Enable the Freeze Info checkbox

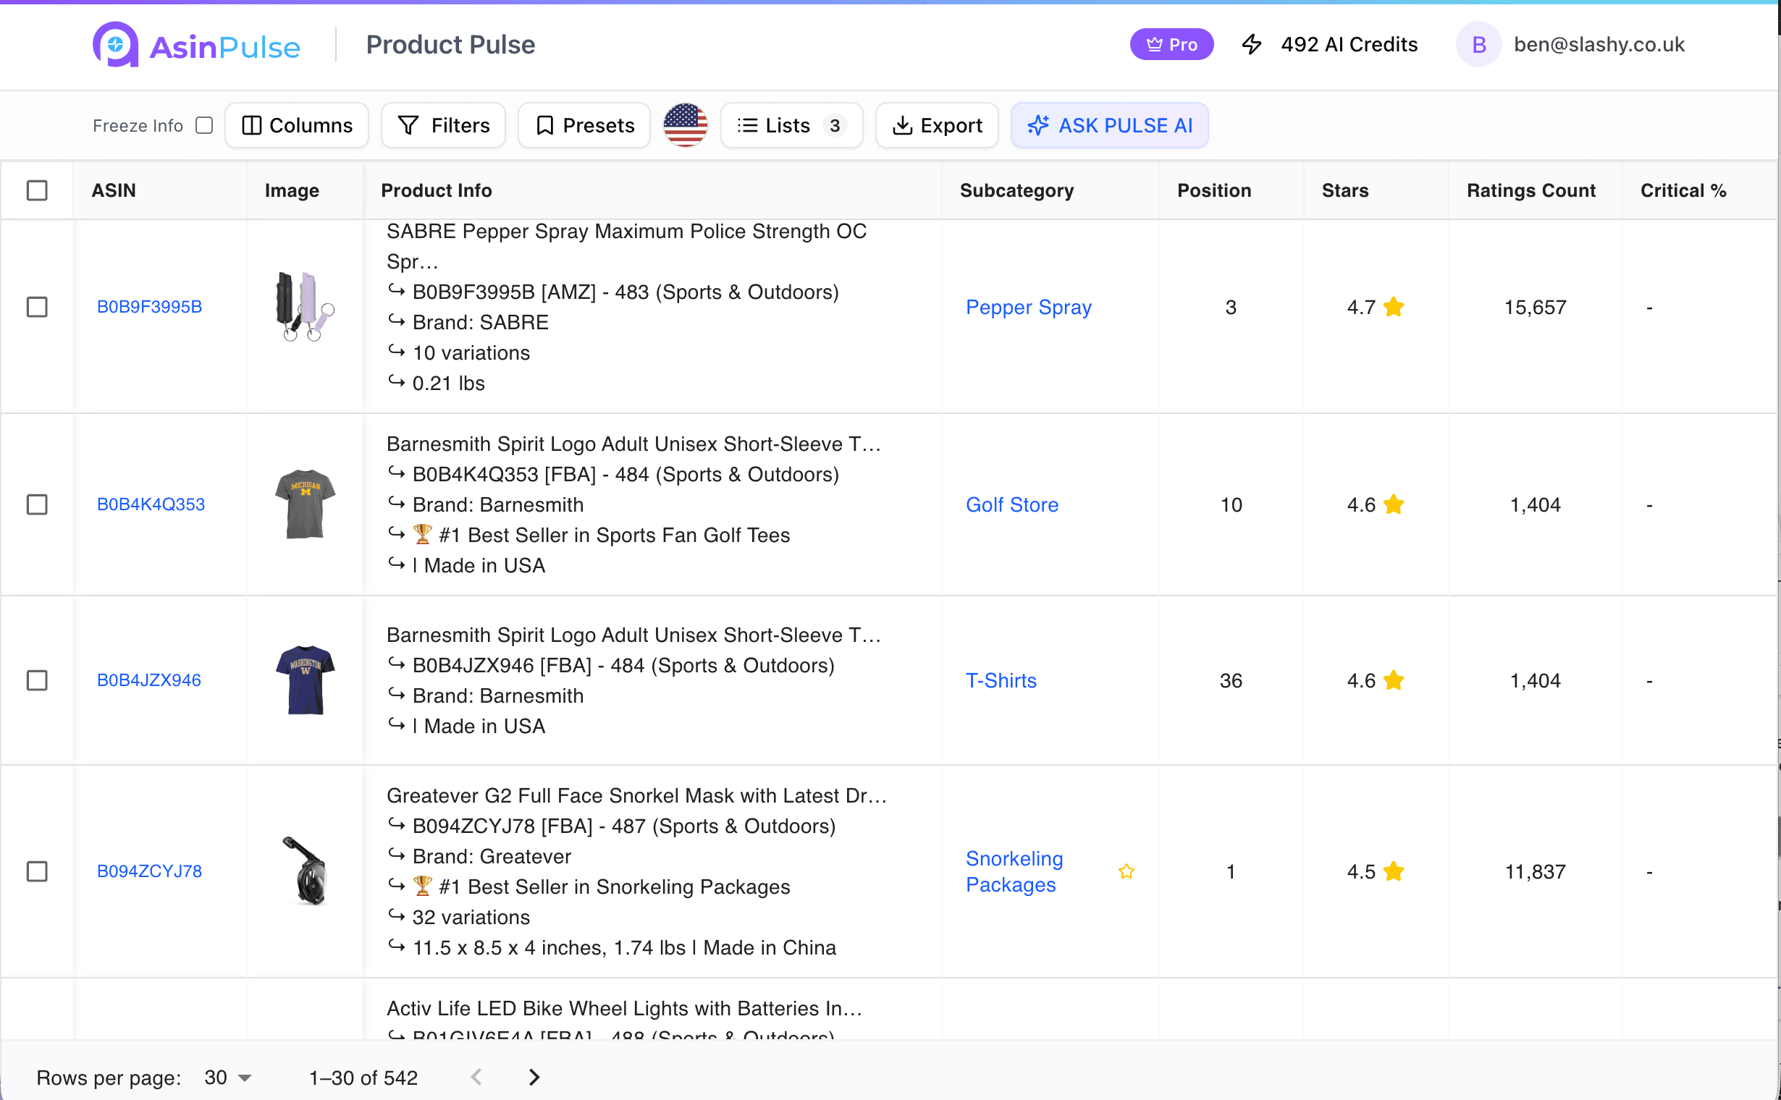[x=204, y=125]
